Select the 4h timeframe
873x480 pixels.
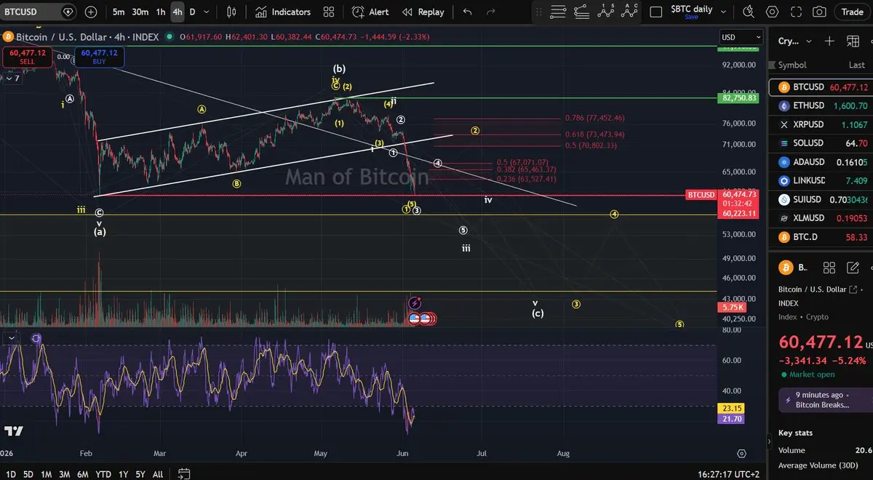point(178,12)
